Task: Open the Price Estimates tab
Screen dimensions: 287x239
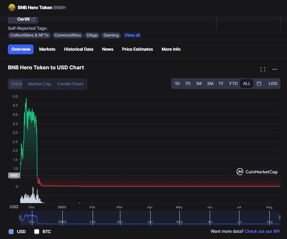Action: [137, 49]
